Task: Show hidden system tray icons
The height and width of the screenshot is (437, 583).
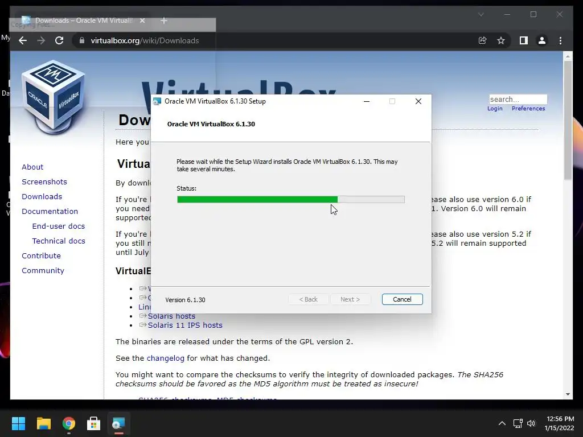Action: [x=502, y=423]
